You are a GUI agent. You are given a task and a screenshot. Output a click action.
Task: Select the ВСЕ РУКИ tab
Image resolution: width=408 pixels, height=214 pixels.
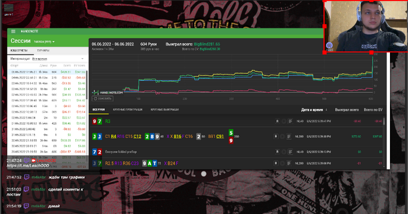tap(99, 110)
